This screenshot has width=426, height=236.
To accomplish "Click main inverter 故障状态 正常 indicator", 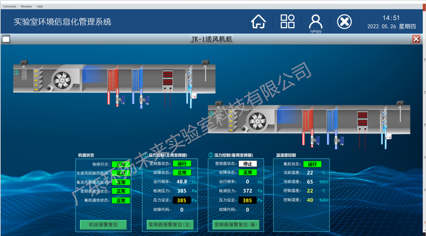I will pos(182,173).
